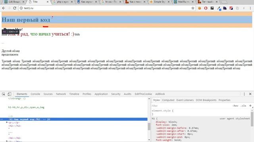Focus the test1.ru address bar
The image size is (254, 142).
(107, 8)
